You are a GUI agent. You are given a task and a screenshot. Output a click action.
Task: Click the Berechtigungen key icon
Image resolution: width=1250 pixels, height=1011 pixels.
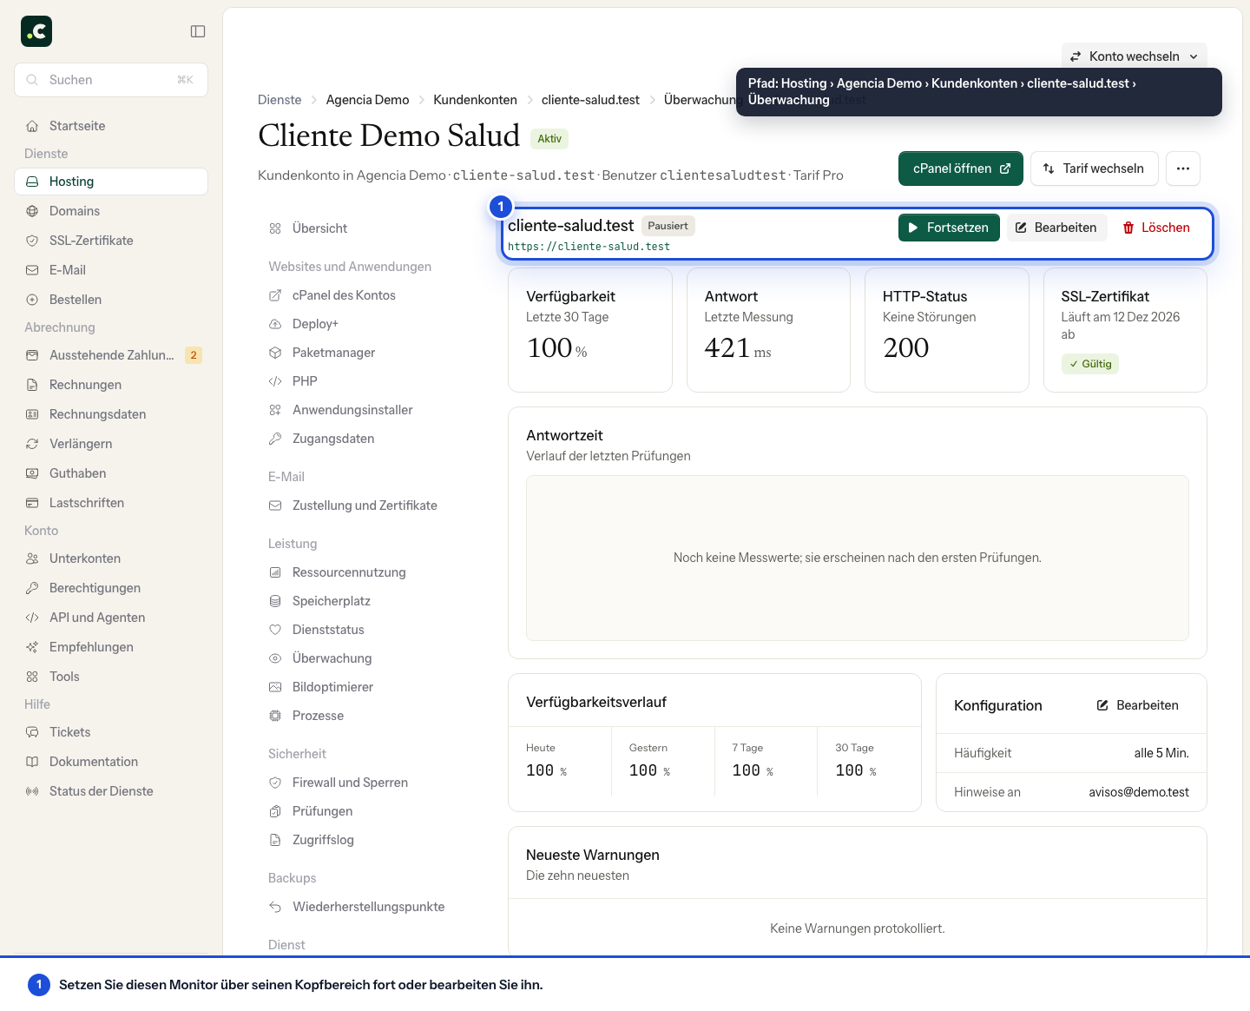point(32,588)
